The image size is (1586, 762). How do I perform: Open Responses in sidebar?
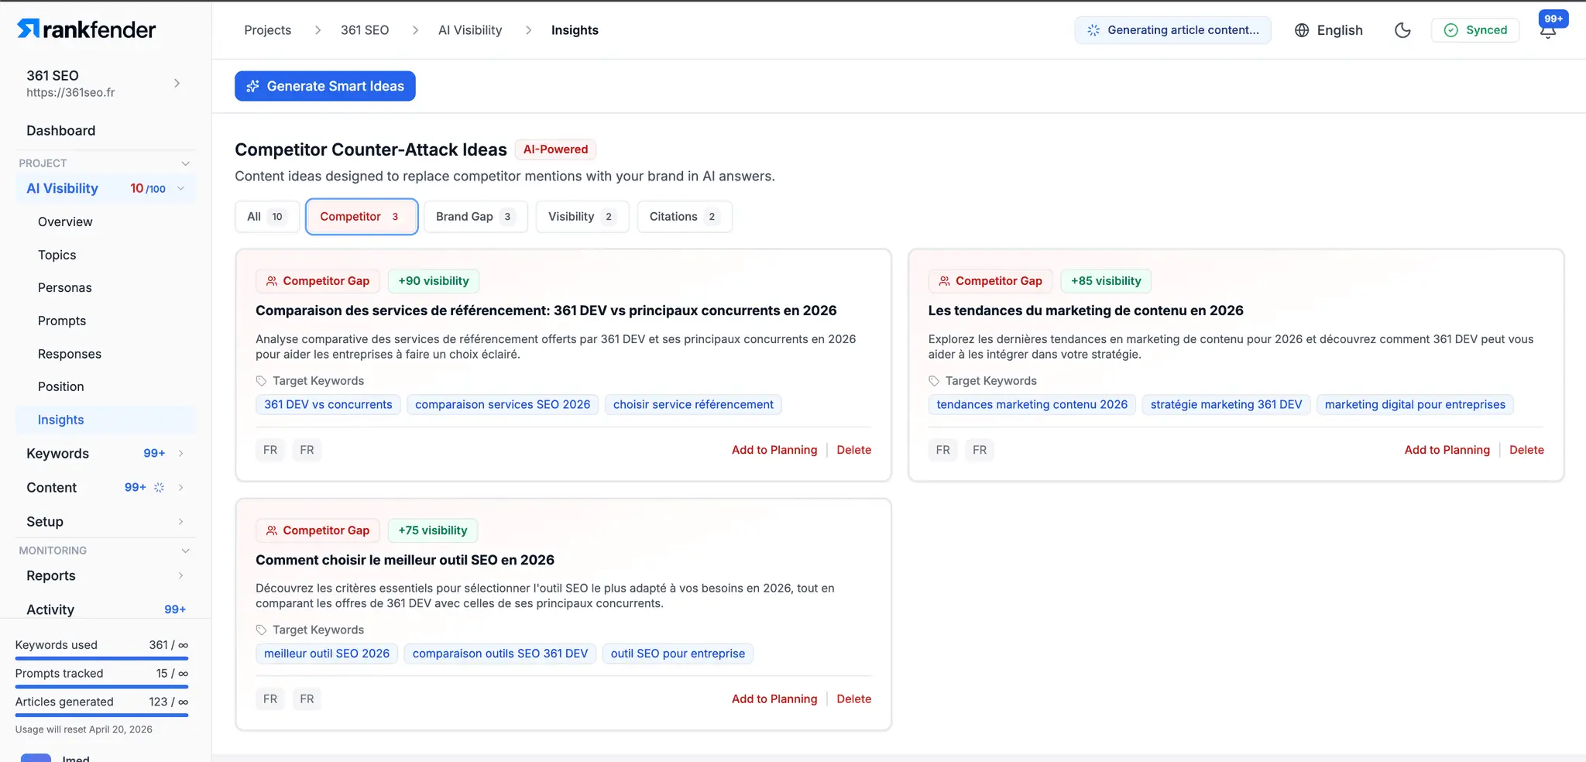[x=70, y=354]
